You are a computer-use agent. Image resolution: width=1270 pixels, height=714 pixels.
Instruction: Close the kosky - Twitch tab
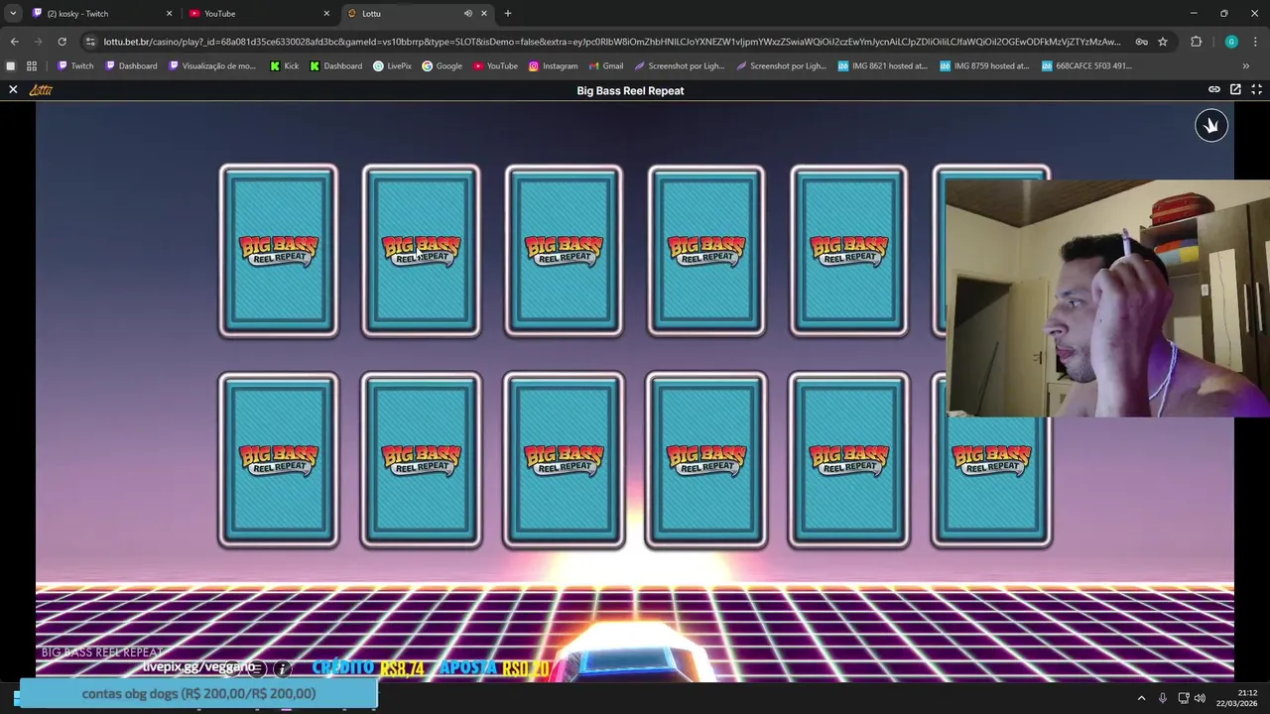(169, 14)
